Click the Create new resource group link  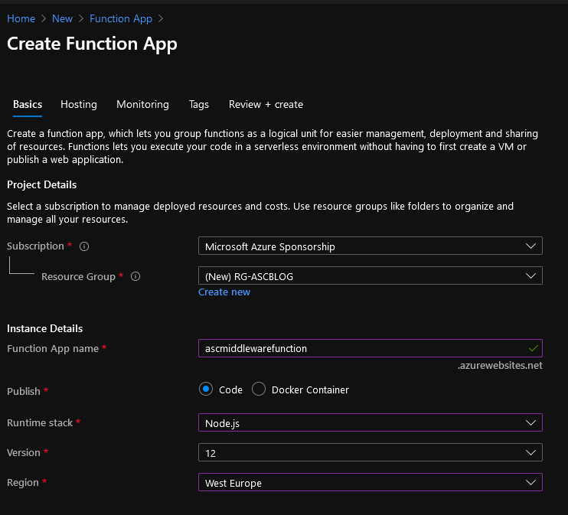coord(224,292)
